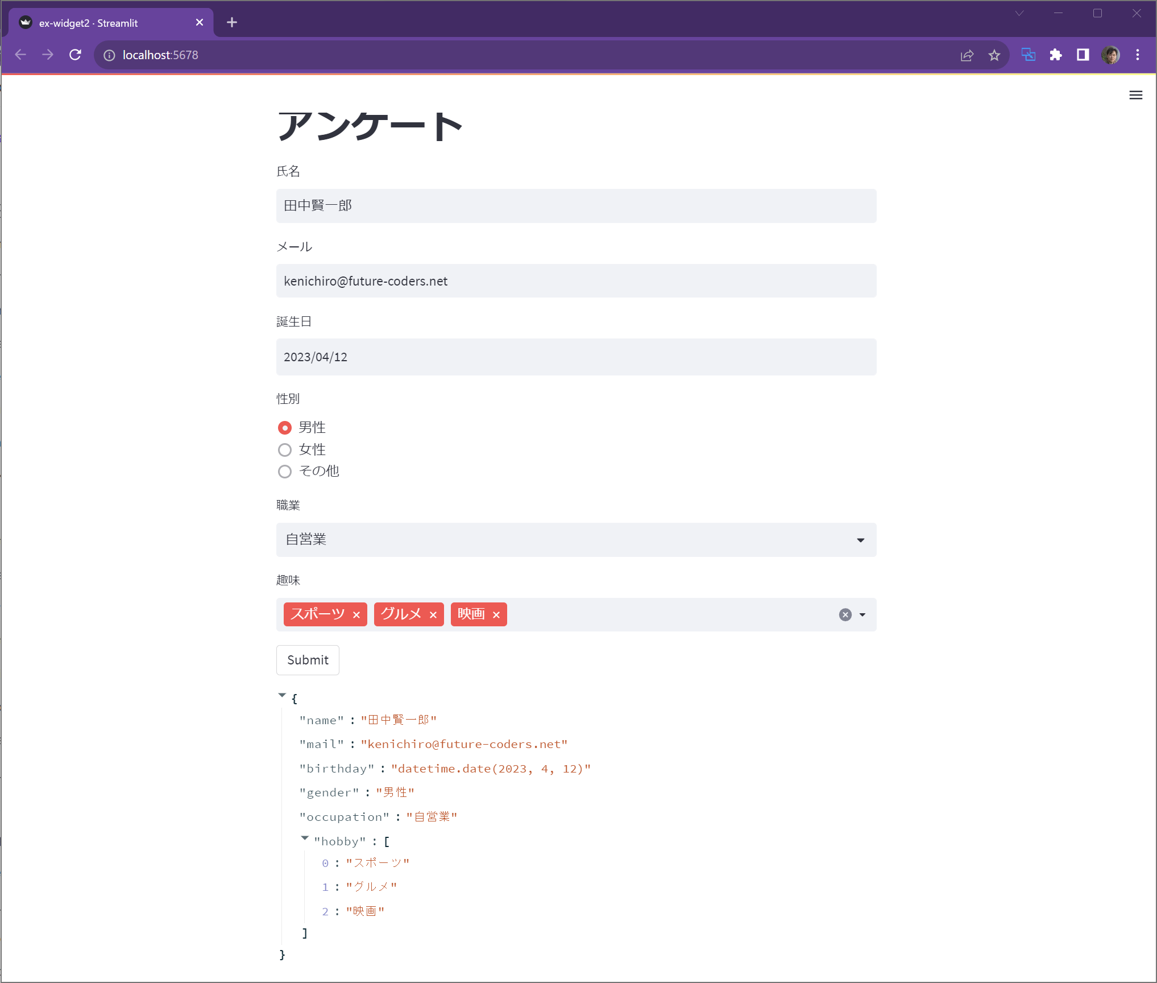The width and height of the screenshot is (1157, 983).
Task: Remove the 映画 hobby chip
Action: pos(496,614)
